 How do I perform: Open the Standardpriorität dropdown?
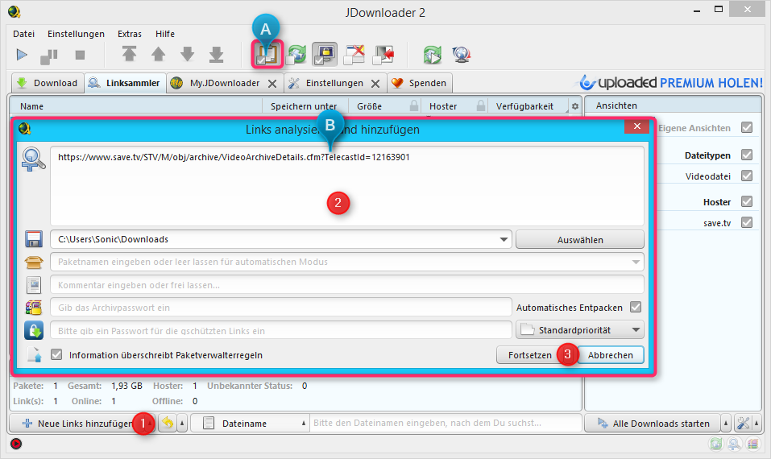click(x=636, y=329)
